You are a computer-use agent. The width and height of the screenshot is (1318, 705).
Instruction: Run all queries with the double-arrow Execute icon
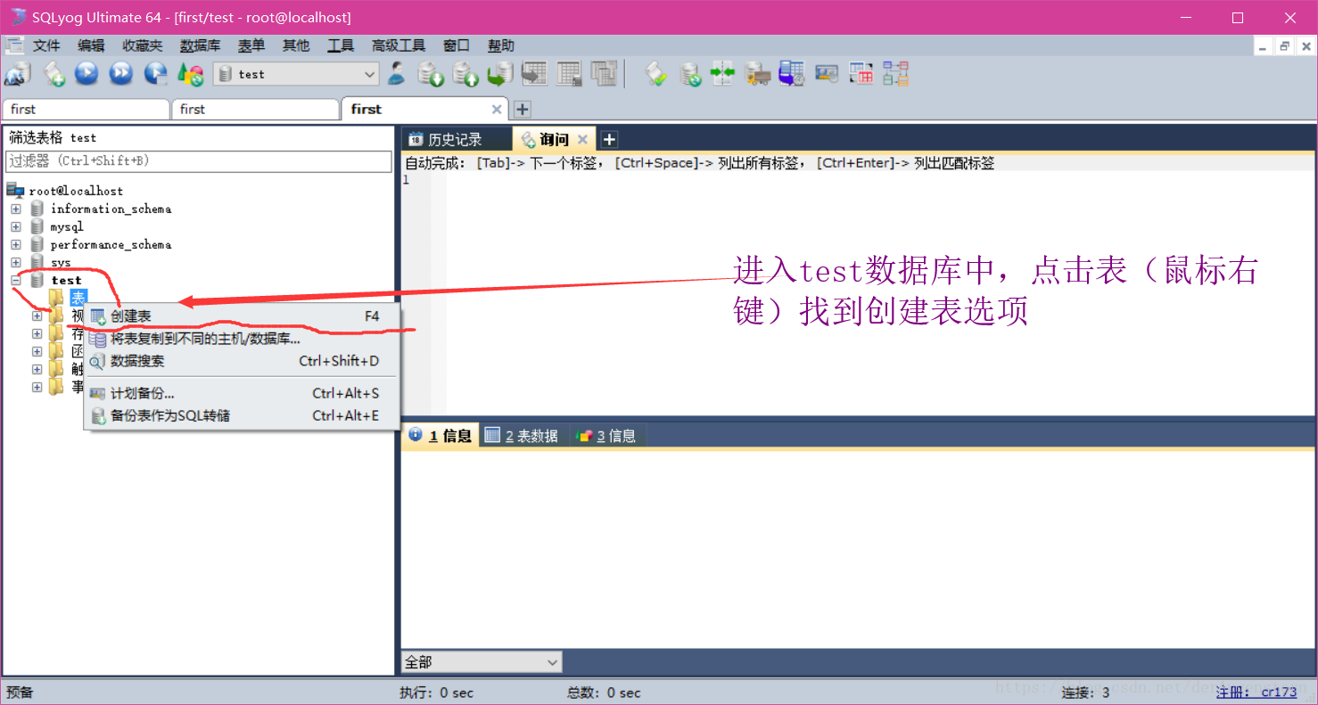pyautogui.click(x=121, y=74)
